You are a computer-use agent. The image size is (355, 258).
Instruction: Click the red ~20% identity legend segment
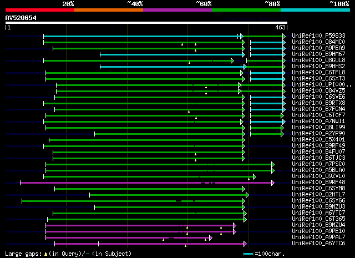(x=40, y=10)
